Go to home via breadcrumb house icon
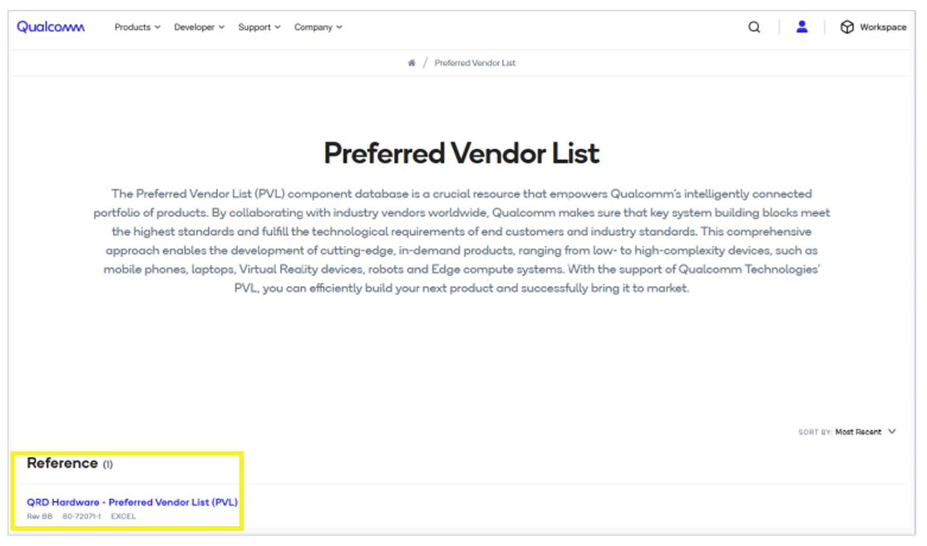The image size is (927, 546). (x=412, y=62)
